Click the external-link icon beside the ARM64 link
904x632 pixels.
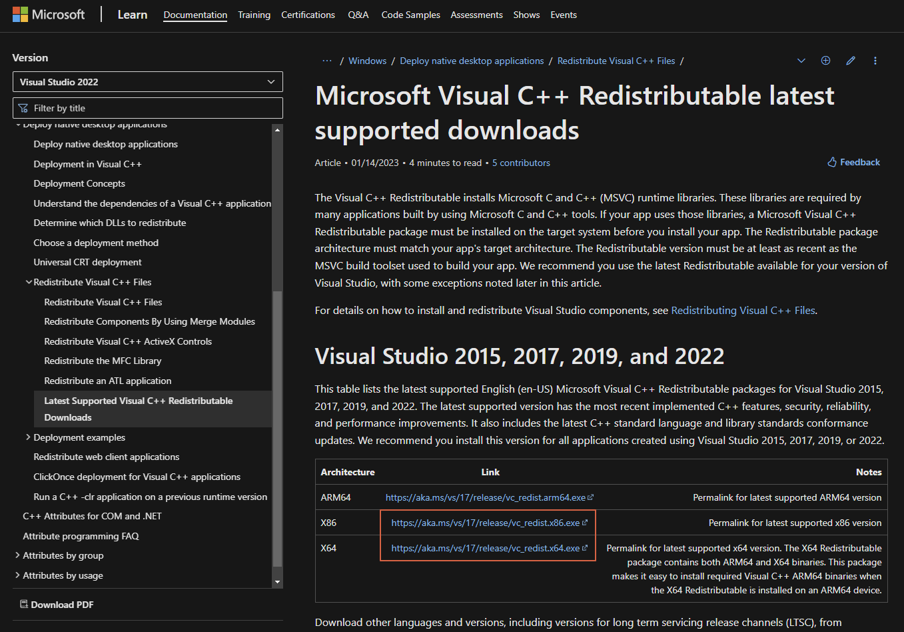(591, 497)
